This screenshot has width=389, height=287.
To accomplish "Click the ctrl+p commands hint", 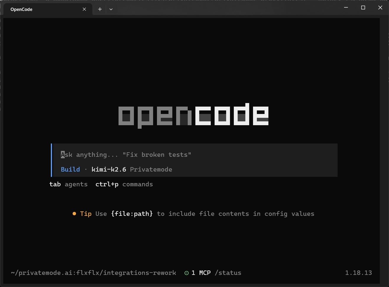I will click(124, 184).
